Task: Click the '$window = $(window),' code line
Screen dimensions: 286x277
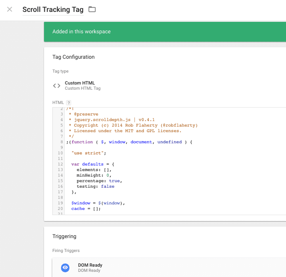Action: (x=98, y=203)
